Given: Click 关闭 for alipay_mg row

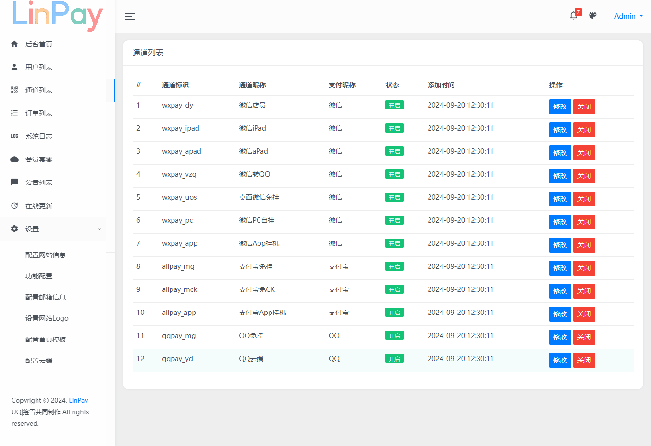Looking at the screenshot, I should pyautogui.click(x=584, y=268).
